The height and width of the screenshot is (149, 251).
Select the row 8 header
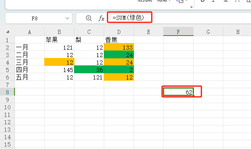click(x=7, y=92)
